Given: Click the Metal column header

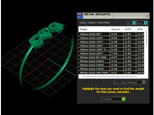Looking at the screenshot, I should coord(84,29).
